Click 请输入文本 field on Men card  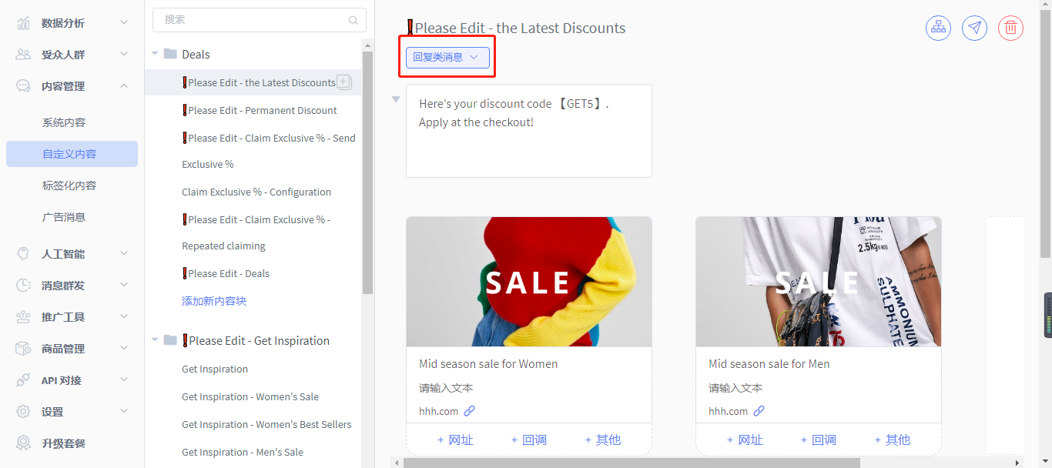735,388
